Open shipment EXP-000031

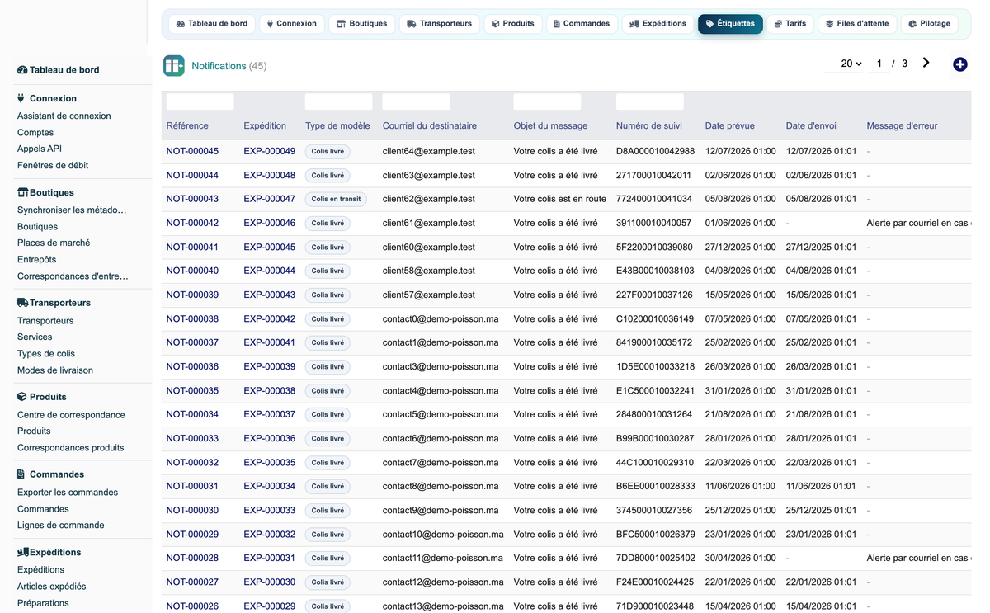[x=269, y=559]
